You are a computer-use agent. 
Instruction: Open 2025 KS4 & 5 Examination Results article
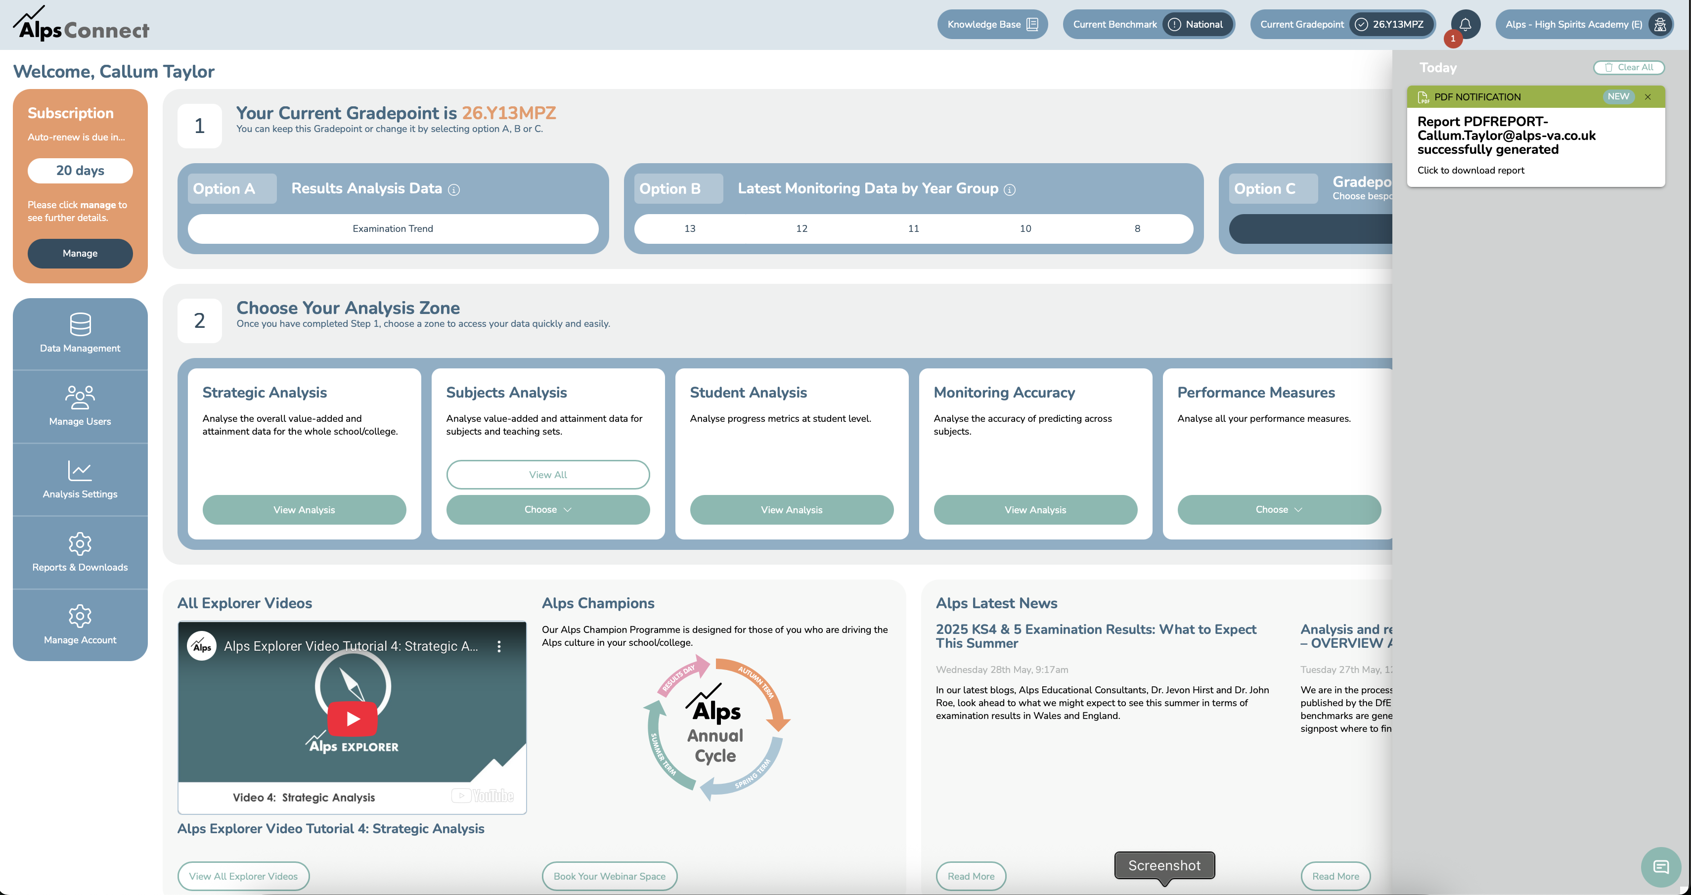[1096, 636]
